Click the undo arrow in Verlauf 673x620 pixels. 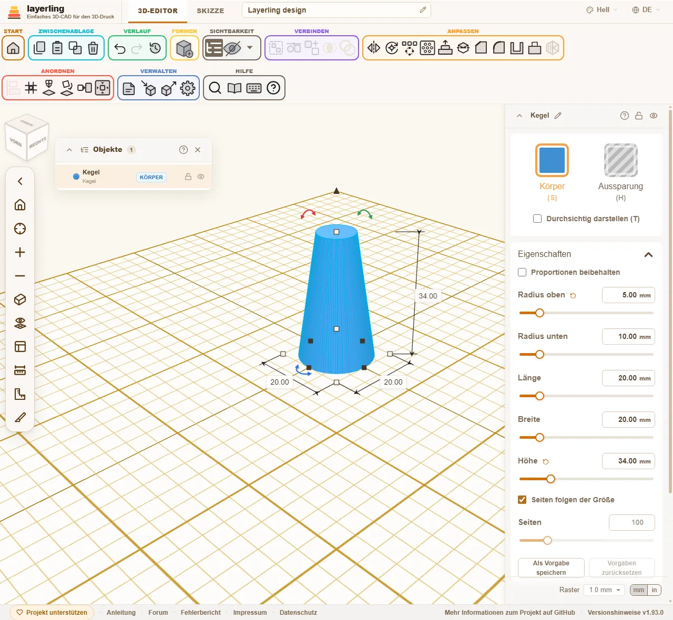(x=120, y=48)
